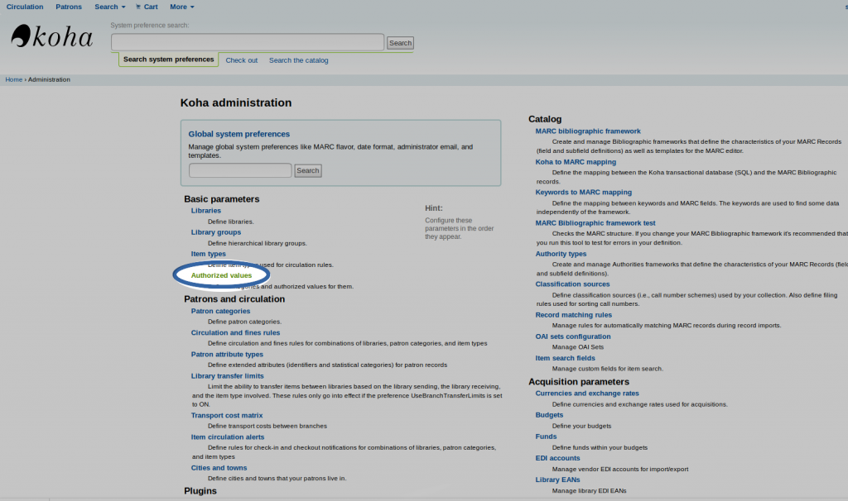Open Patron categories link
The height and width of the screenshot is (501, 848).
(220, 311)
